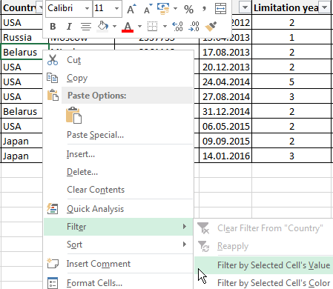333x289 pixels.
Task: Select date cell 14.01.2016
Action: 225,156
